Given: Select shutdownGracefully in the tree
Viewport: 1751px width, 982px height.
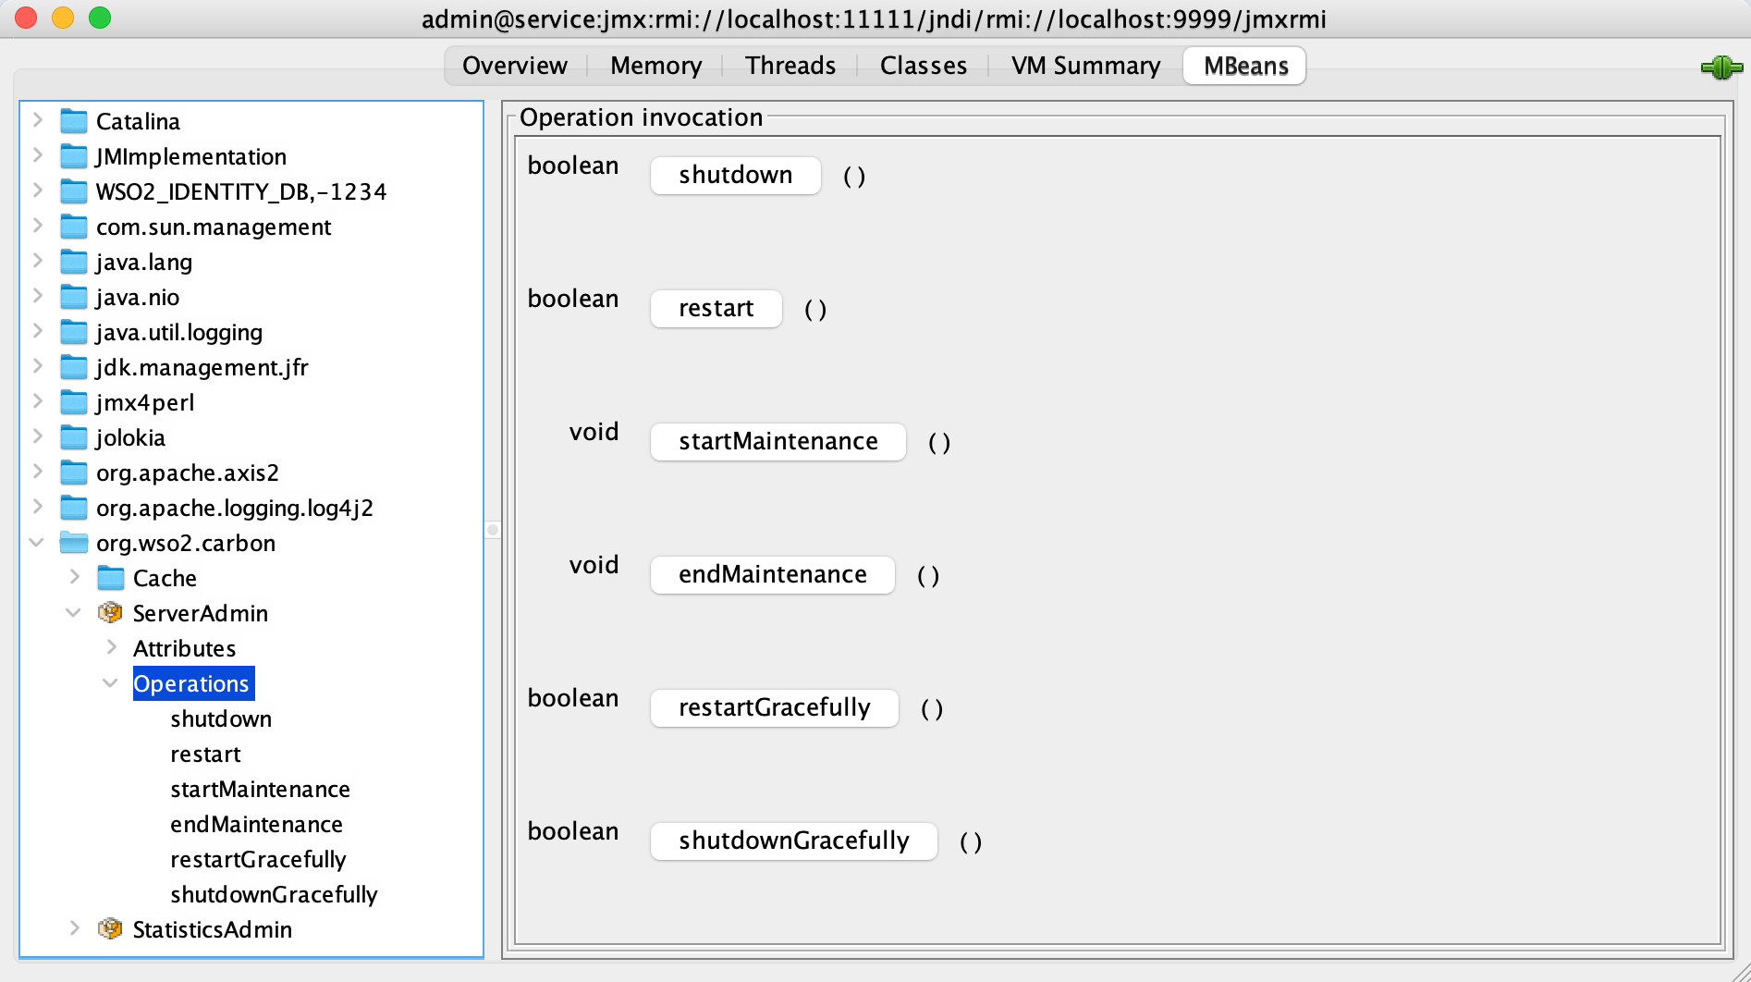Looking at the screenshot, I should [274, 894].
